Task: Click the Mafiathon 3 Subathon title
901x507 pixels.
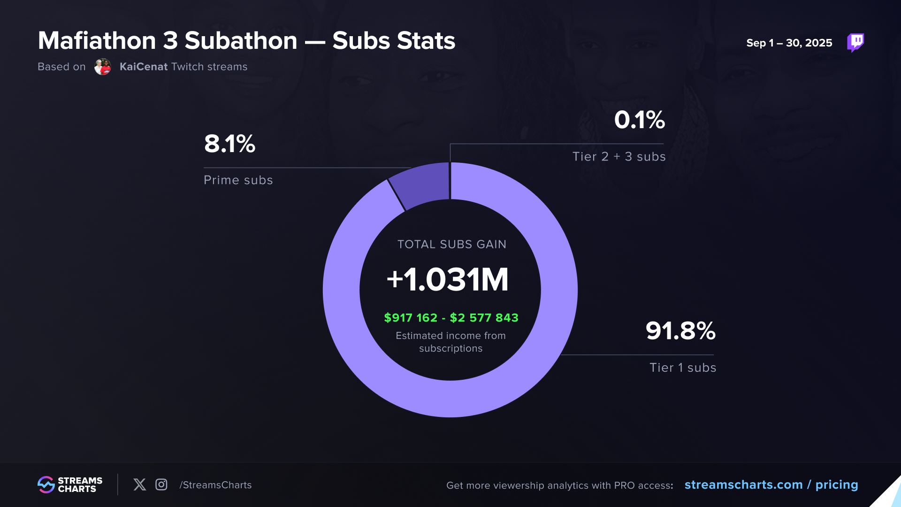Action: coord(246,41)
